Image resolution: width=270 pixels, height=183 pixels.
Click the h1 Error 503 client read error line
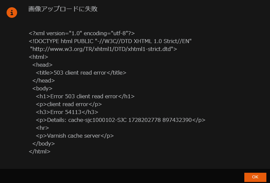(x=85, y=96)
